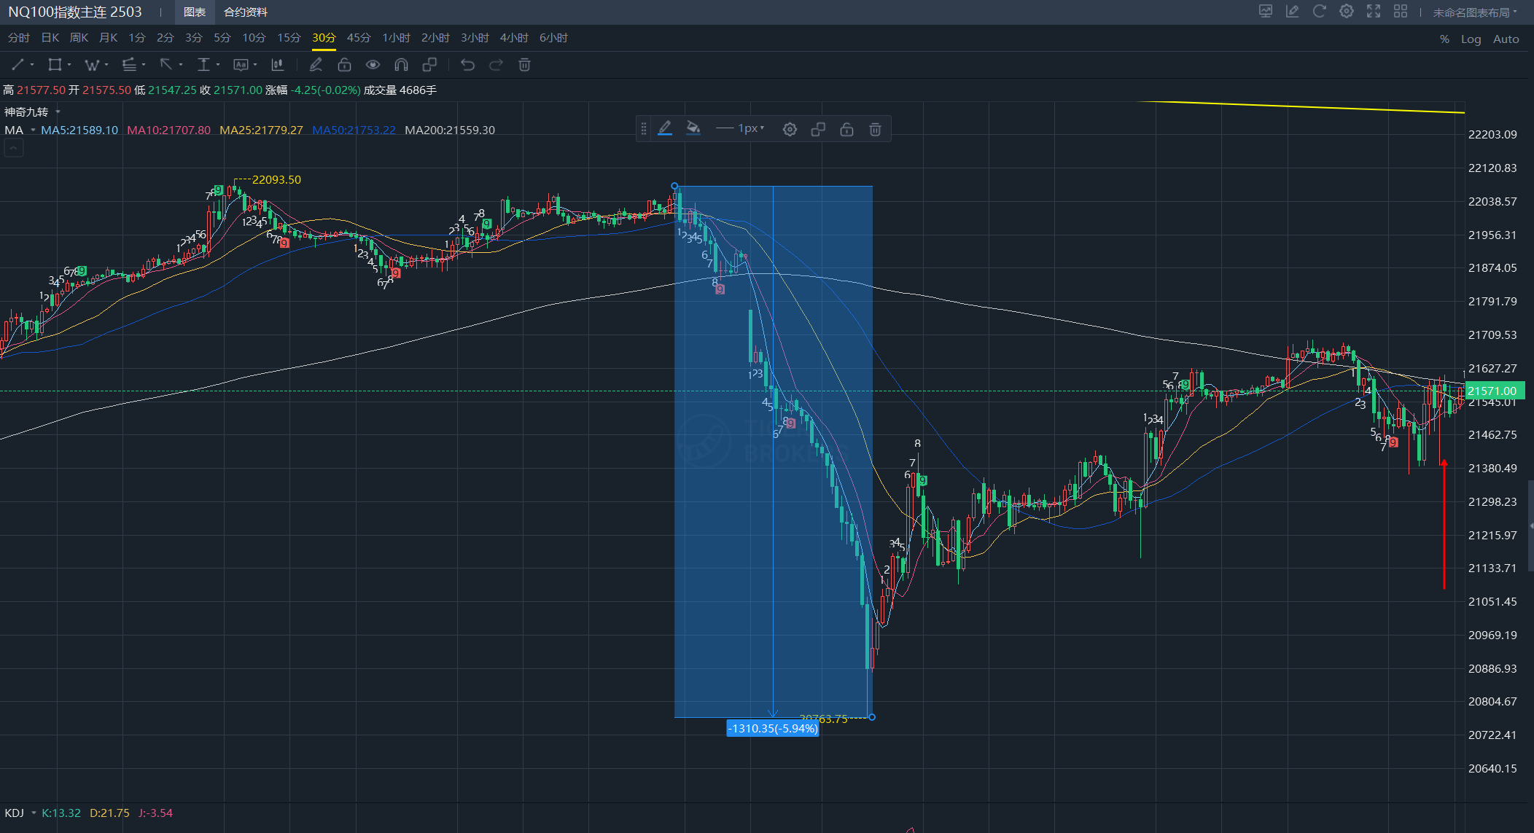Open the chart monitor icon at top right

pyautogui.click(x=1266, y=11)
